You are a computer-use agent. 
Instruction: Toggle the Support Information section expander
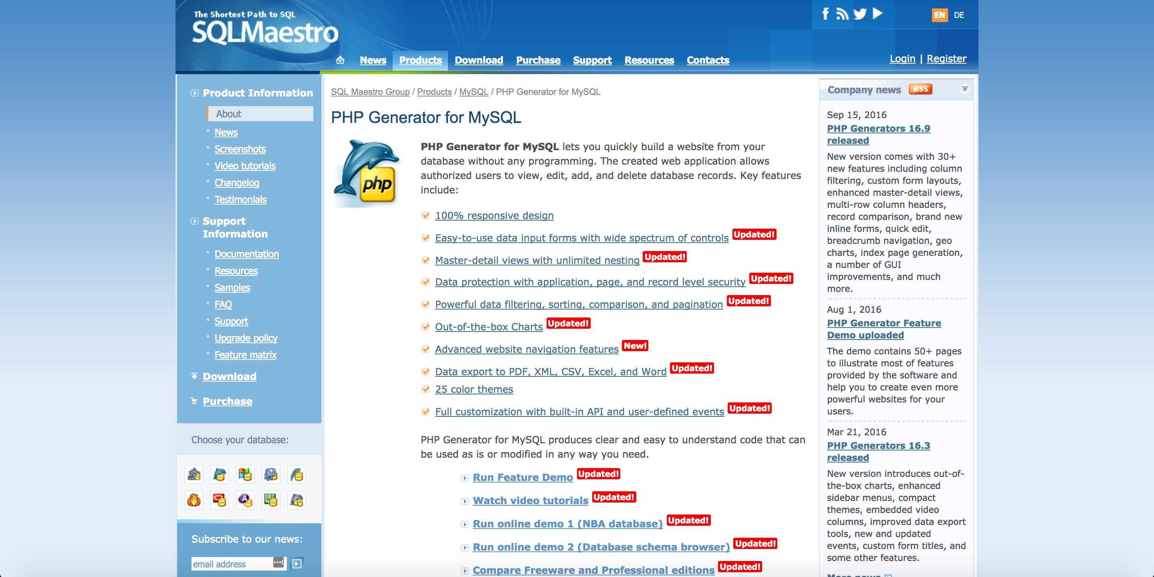pos(194,221)
